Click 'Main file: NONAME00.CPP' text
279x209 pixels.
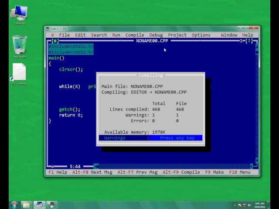(132, 87)
